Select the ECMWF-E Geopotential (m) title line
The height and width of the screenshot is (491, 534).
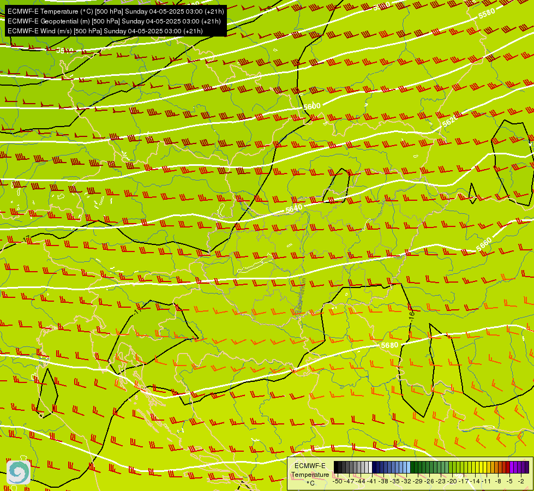pos(114,21)
